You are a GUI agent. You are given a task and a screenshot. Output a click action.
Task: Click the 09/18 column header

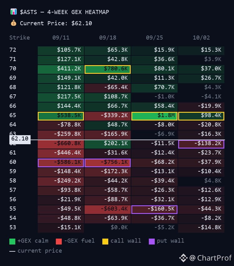coord(108,37)
